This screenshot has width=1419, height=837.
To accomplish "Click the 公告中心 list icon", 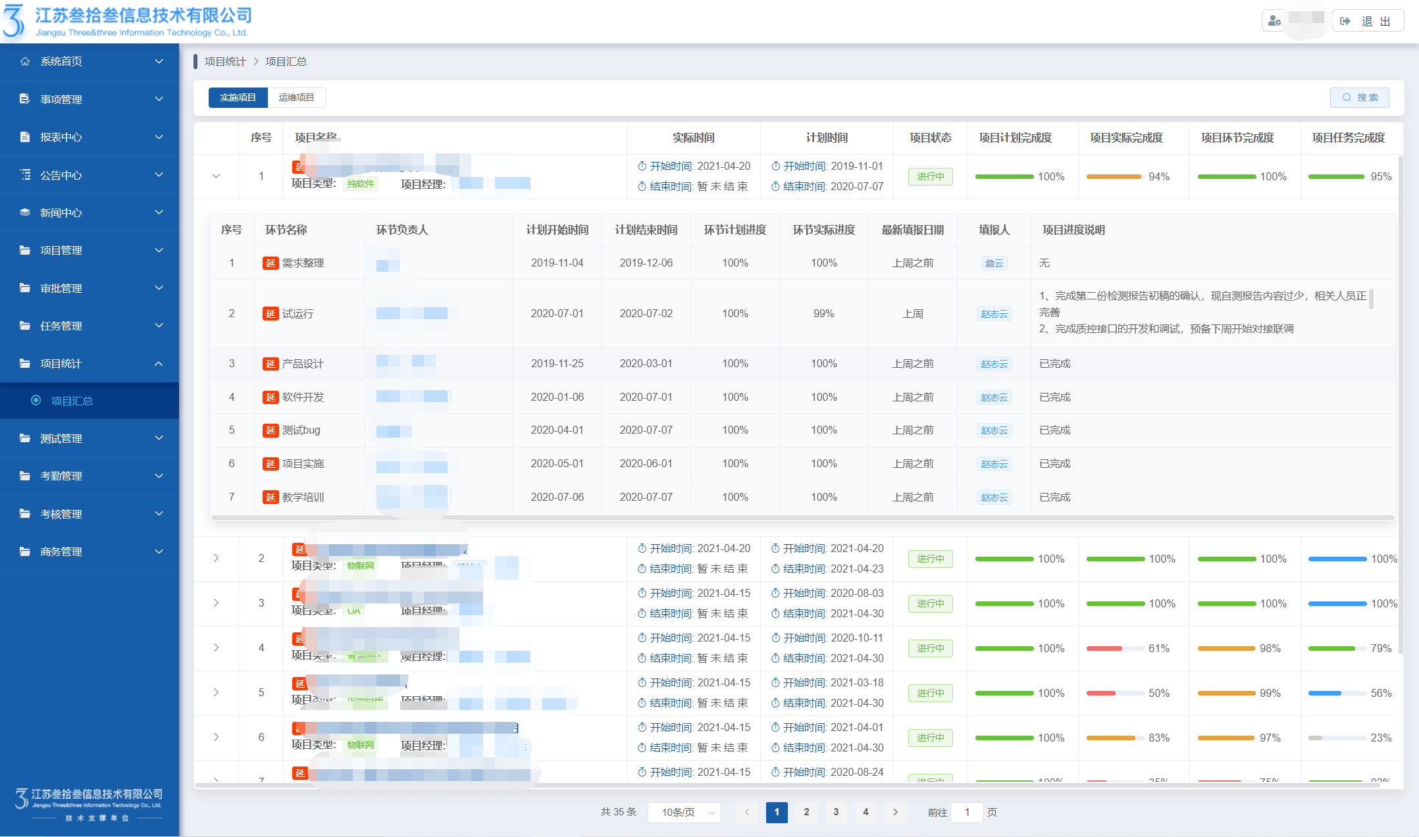I will click(x=25, y=174).
